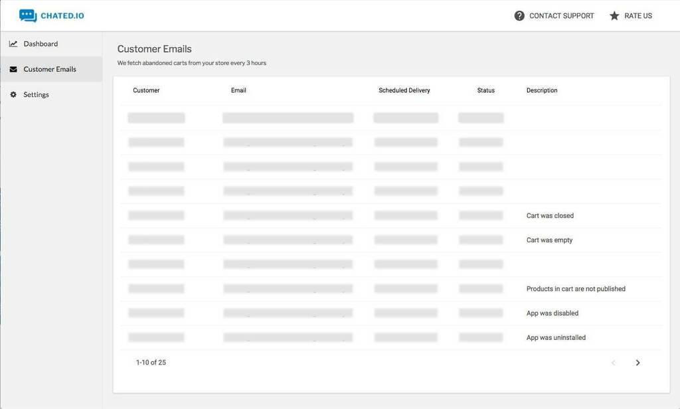Click the question mark support icon

[x=519, y=16]
